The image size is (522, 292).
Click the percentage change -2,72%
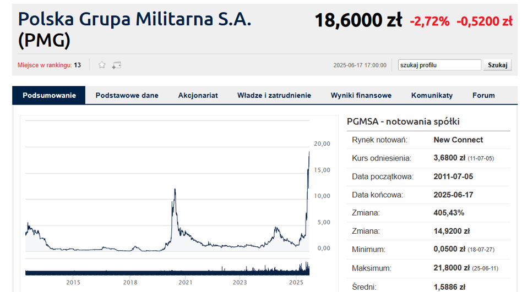(x=429, y=21)
